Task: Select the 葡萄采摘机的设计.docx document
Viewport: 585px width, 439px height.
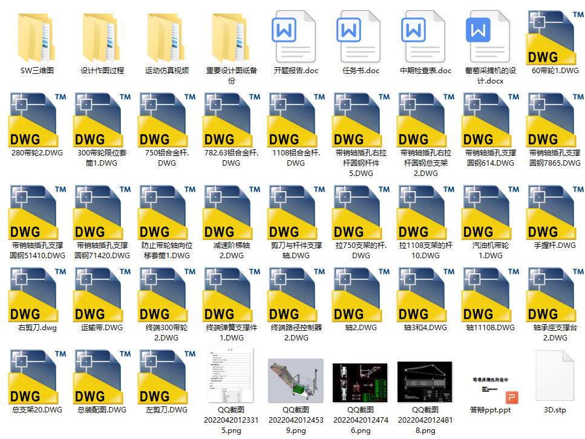Action: (490, 36)
